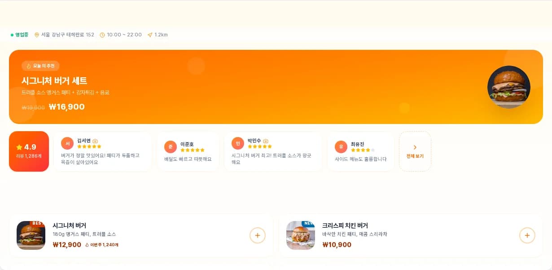Click the camera icon beside 김서연
This screenshot has width=552, height=270.
95,141
